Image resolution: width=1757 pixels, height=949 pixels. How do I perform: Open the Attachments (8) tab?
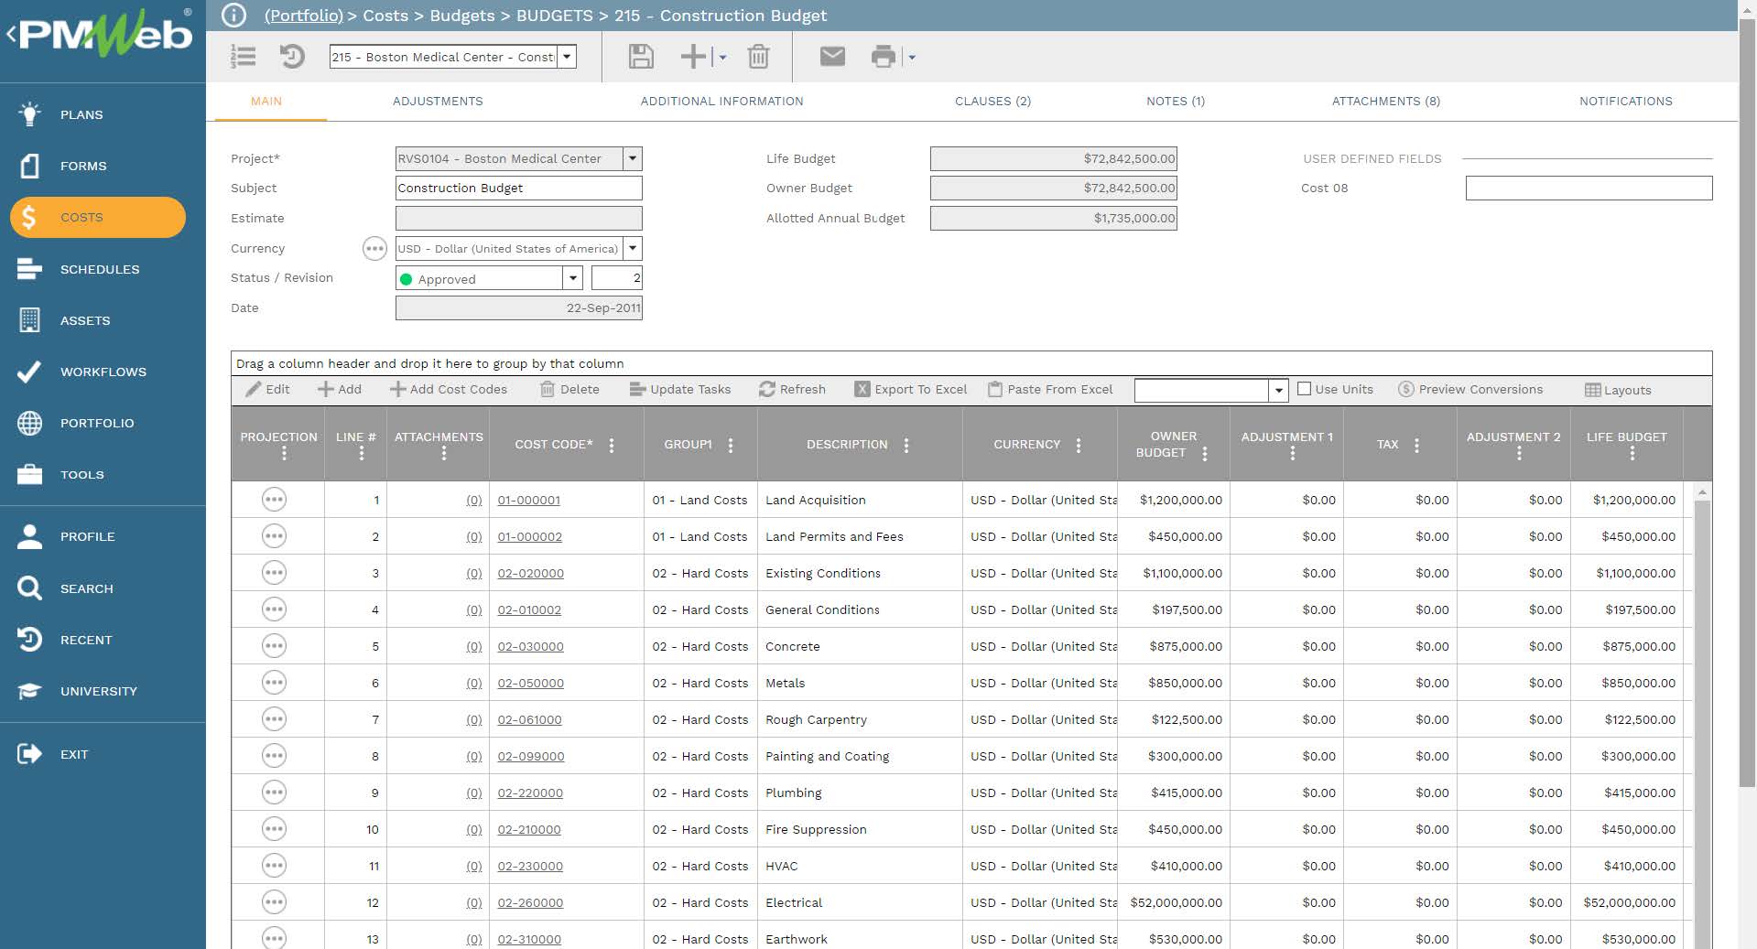[x=1385, y=101]
